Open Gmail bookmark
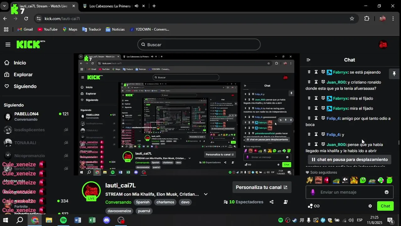The image size is (401, 226). [25, 29]
